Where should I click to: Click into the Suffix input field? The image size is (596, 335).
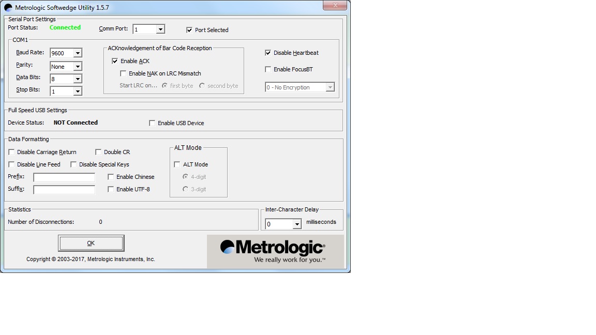(x=64, y=190)
